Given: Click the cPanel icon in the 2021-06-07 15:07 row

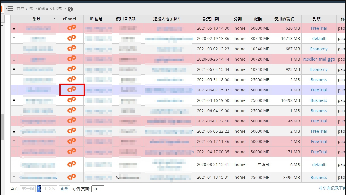Looking at the screenshot, I should click(x=72, y=90).
